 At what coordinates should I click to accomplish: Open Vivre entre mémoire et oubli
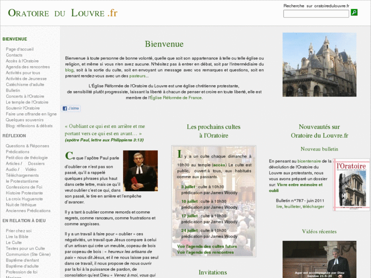pyautogui.click(x=296, y=188)
